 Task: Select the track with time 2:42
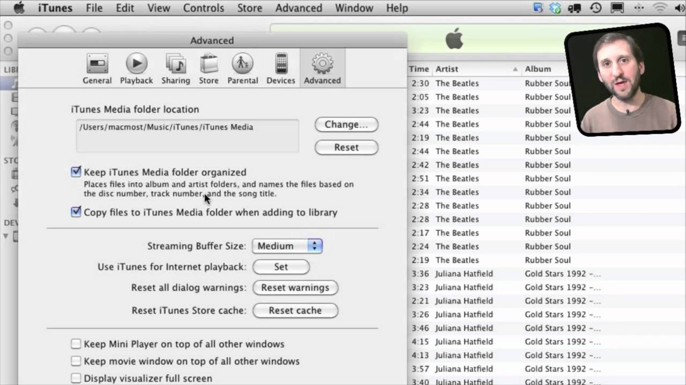pyautogui.click(x=547, y=165)
